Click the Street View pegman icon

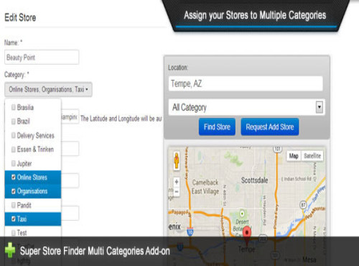(177, 161)
